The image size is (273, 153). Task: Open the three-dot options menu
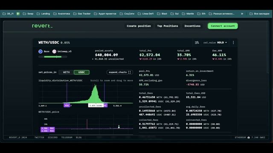pos(233,42)
